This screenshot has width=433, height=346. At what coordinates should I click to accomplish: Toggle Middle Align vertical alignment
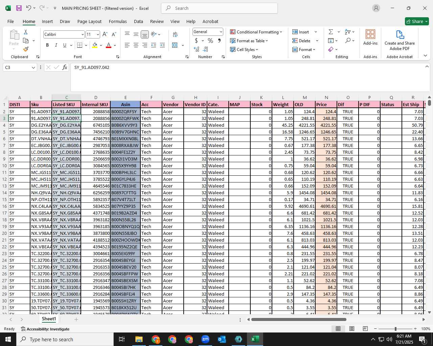[x=136, y=34]
